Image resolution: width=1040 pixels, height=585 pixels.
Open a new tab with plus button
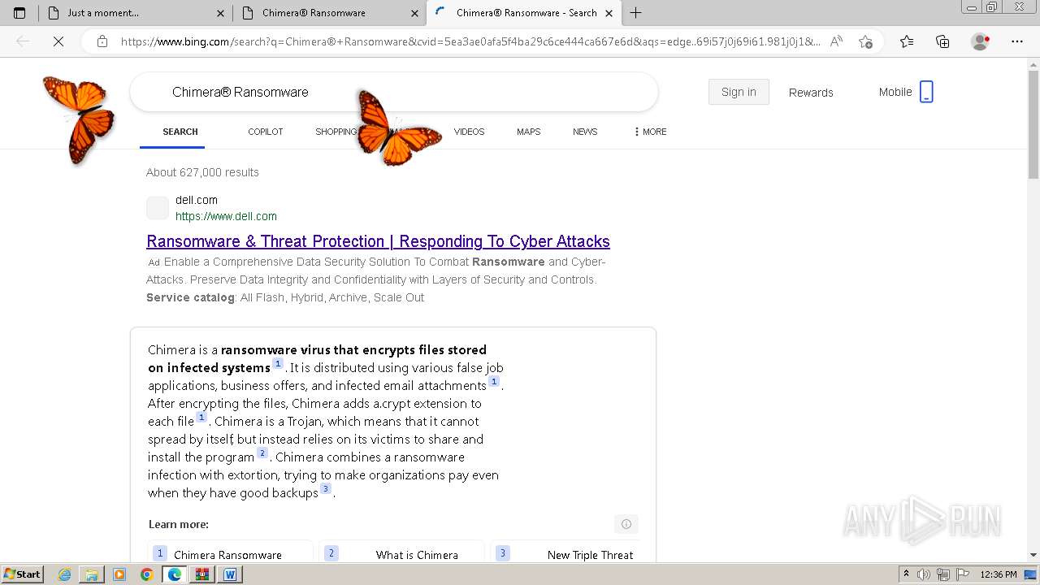pyautogui.click(x=636, y=13)
